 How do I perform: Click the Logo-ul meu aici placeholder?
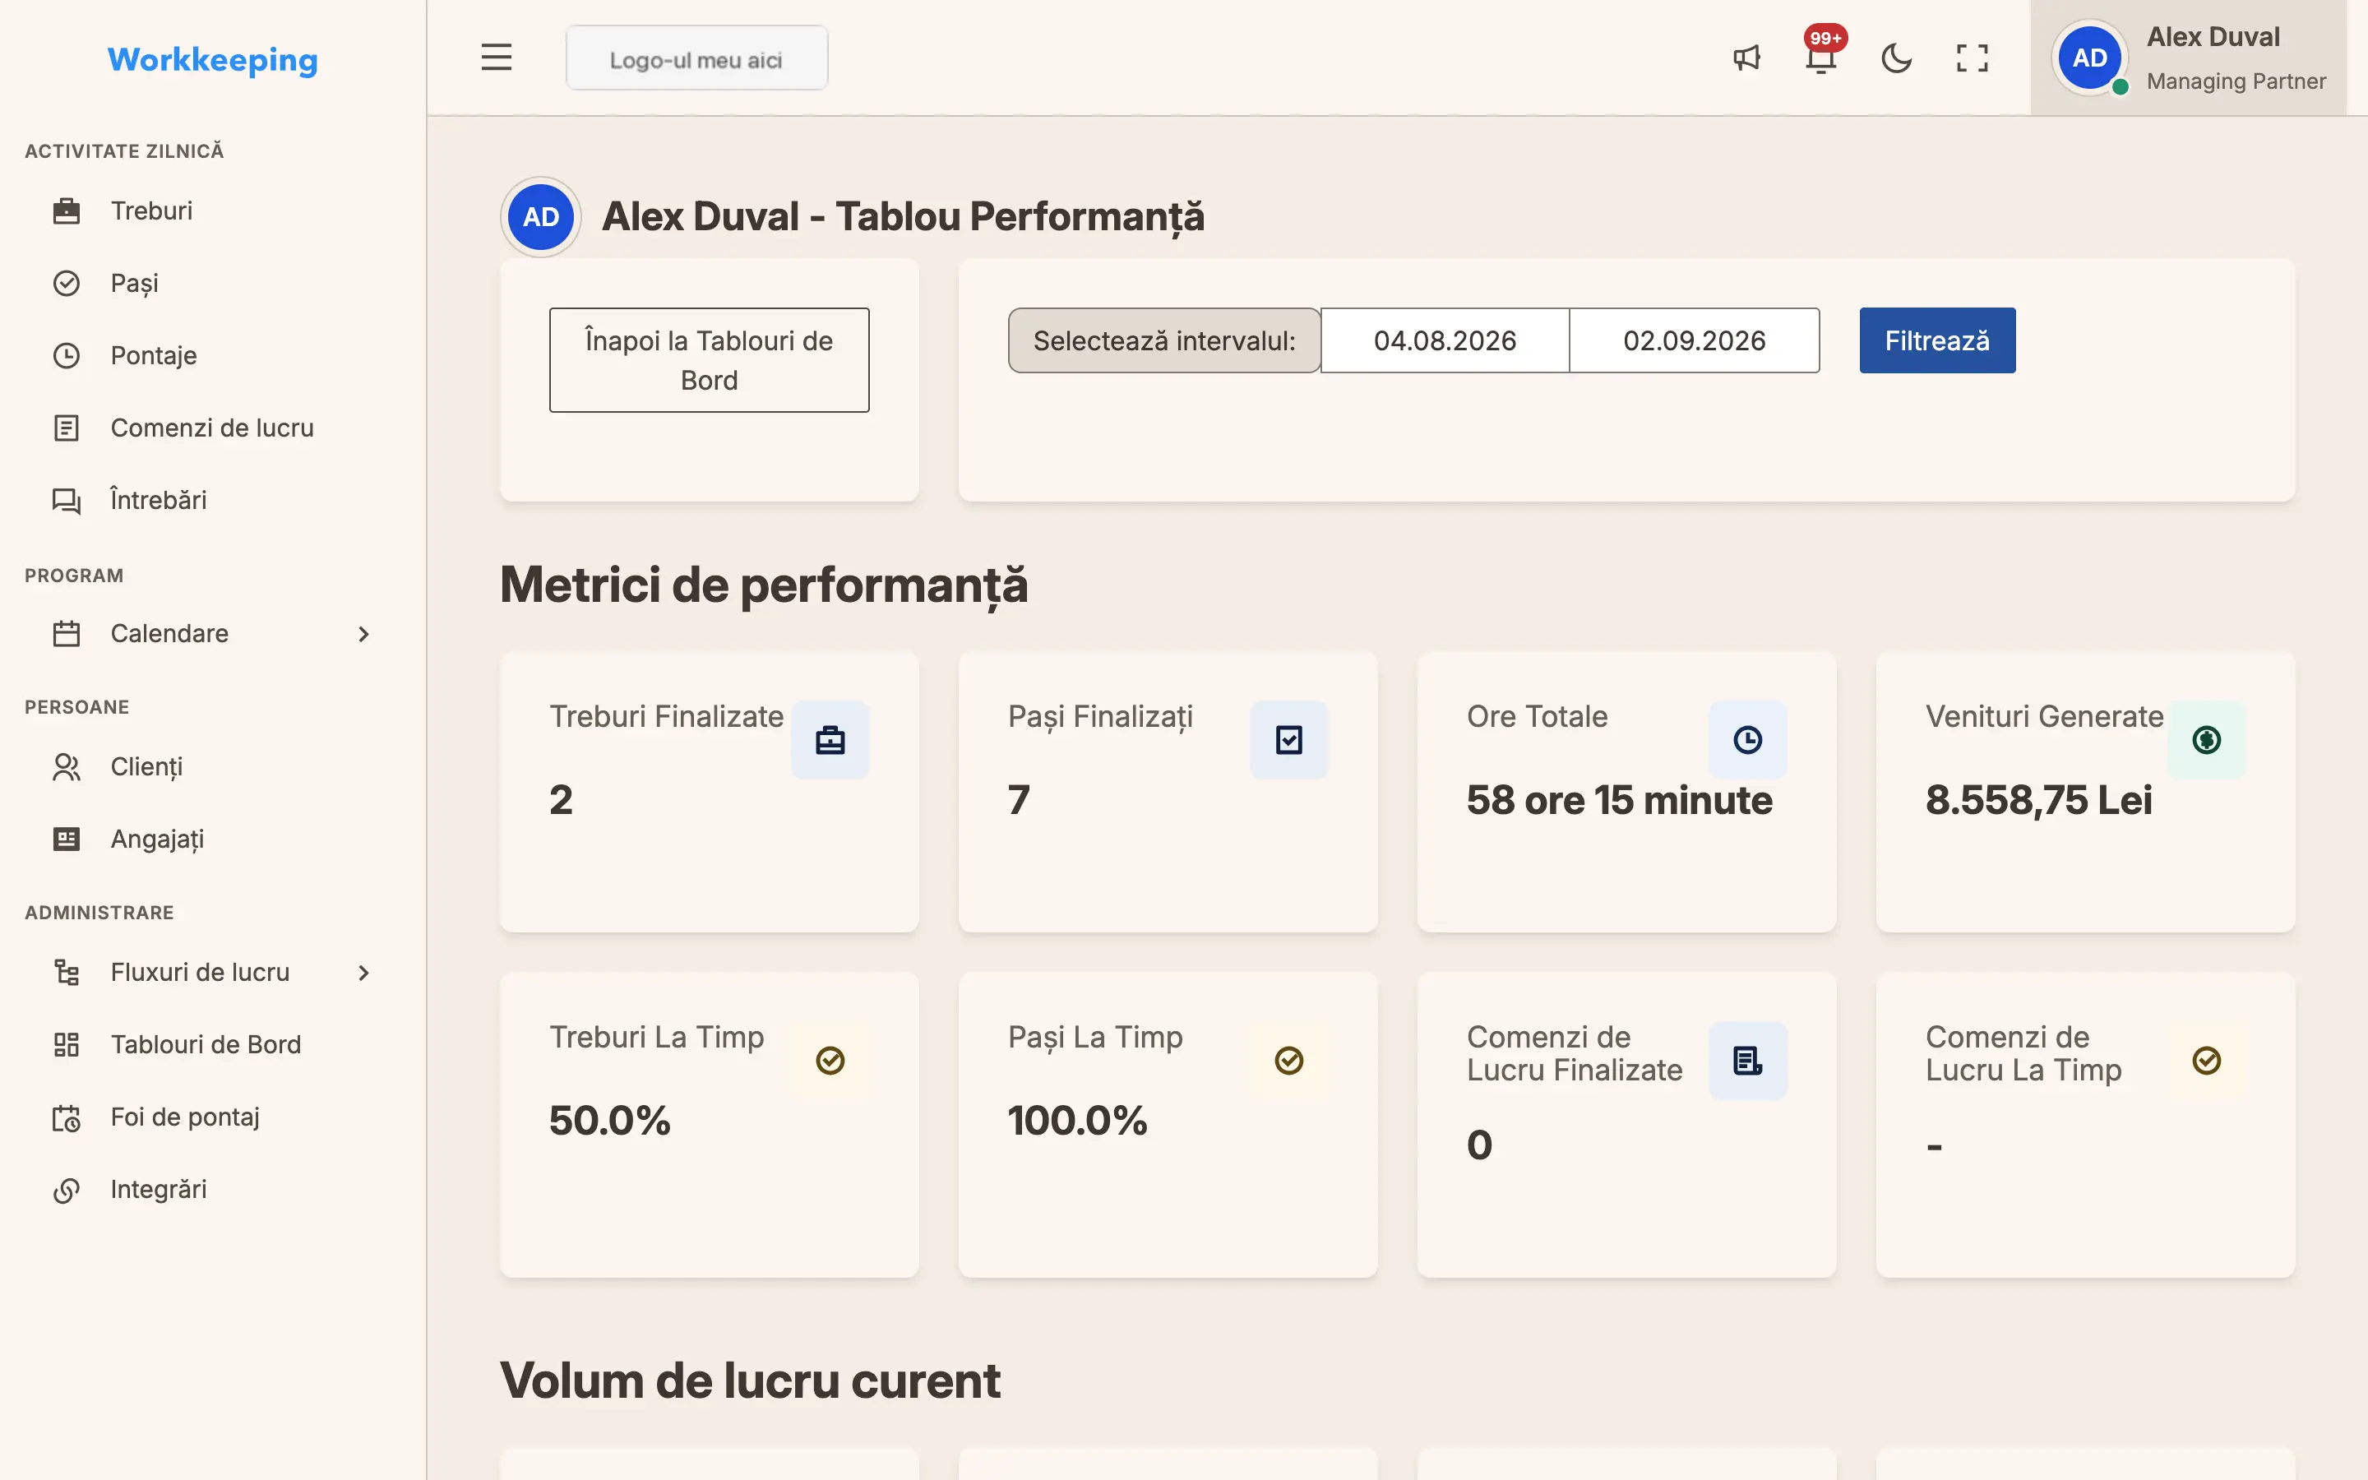point(696,58)
